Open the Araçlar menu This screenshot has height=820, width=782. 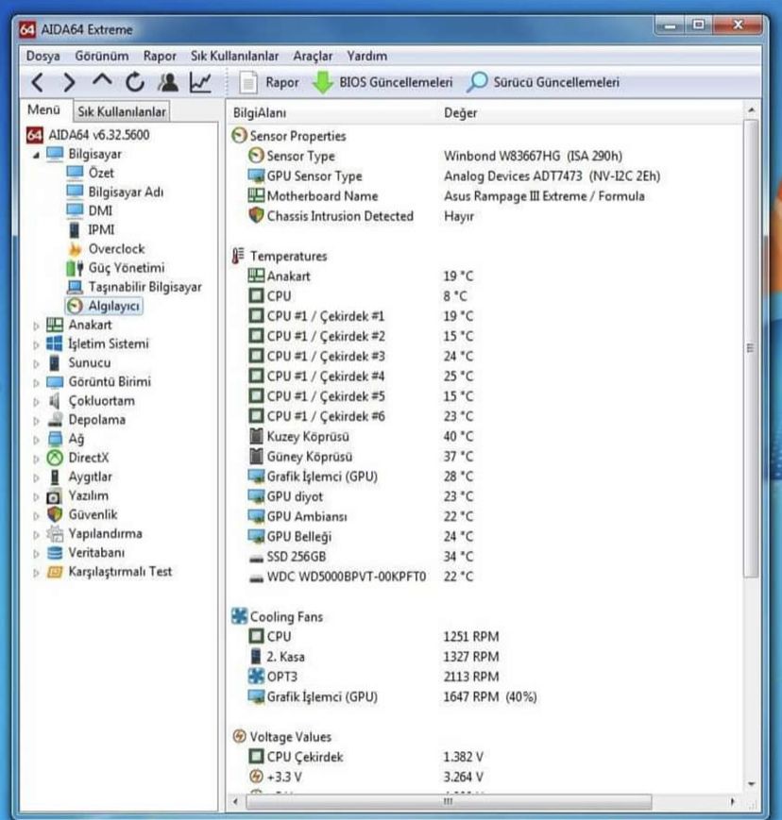[313, 56]
